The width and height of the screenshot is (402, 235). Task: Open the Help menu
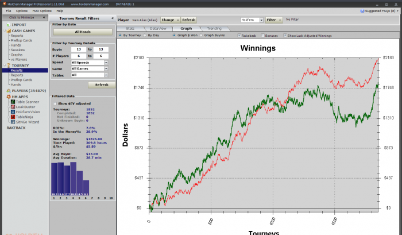click(60, 11)
